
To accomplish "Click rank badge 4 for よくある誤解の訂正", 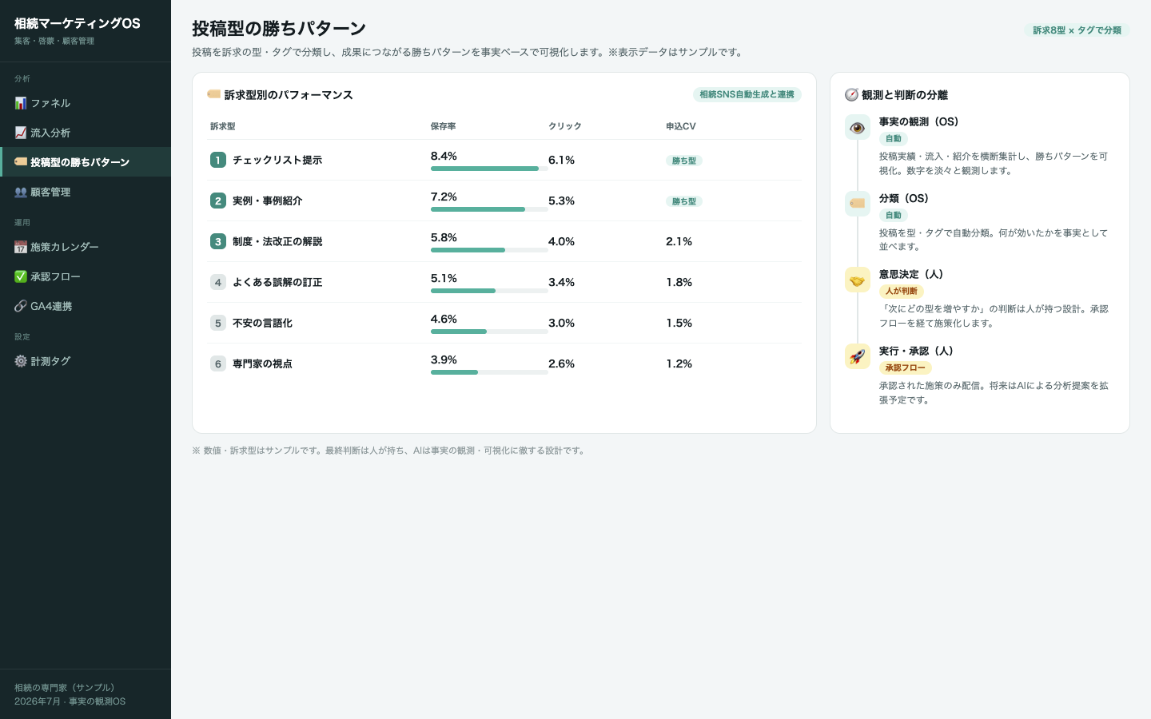I will (218, 282).
